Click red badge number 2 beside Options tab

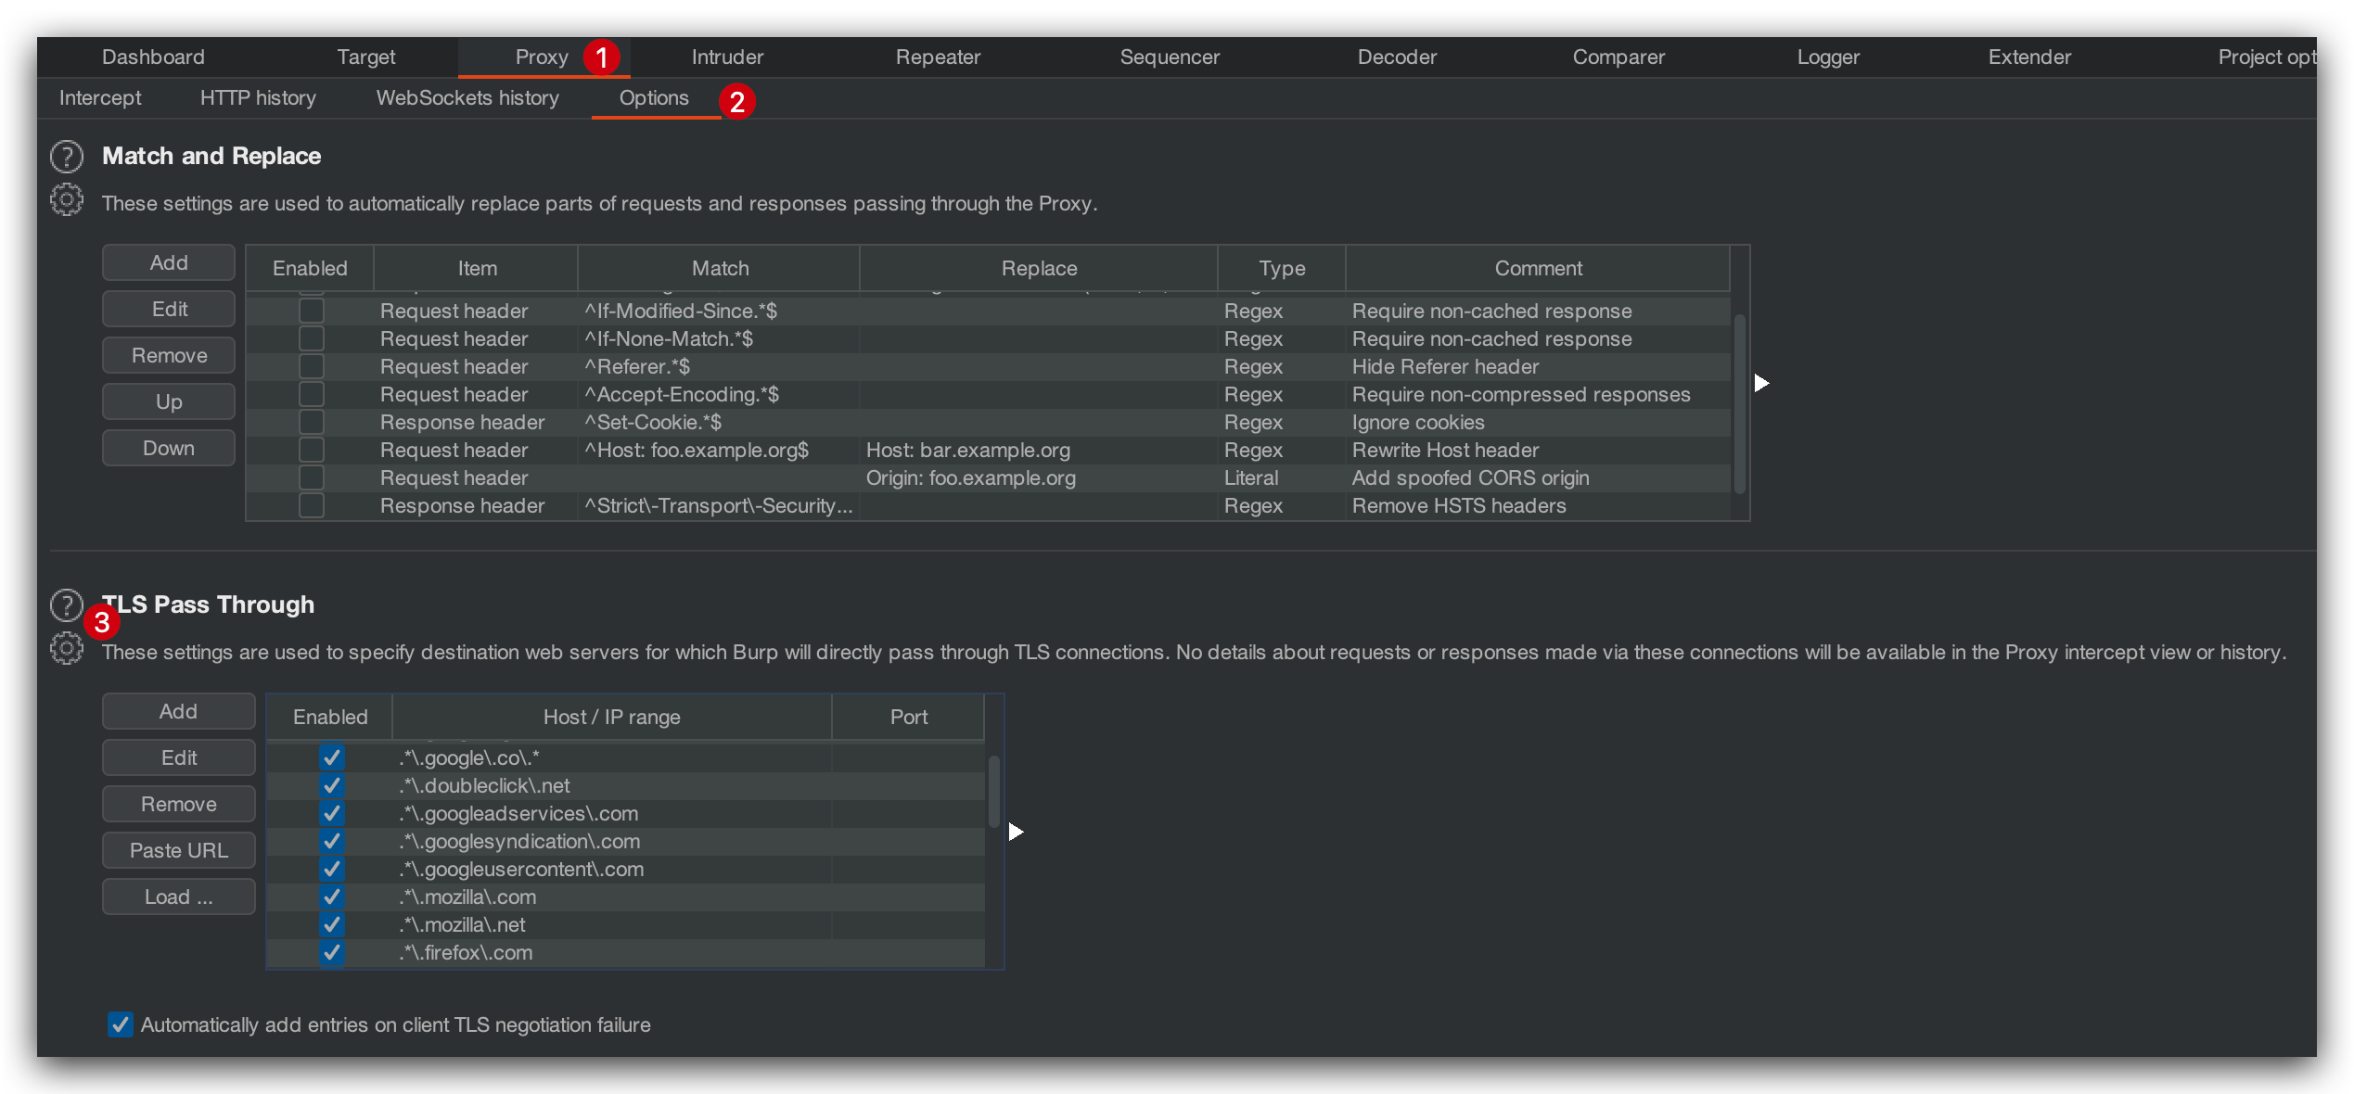pos(737,101)
